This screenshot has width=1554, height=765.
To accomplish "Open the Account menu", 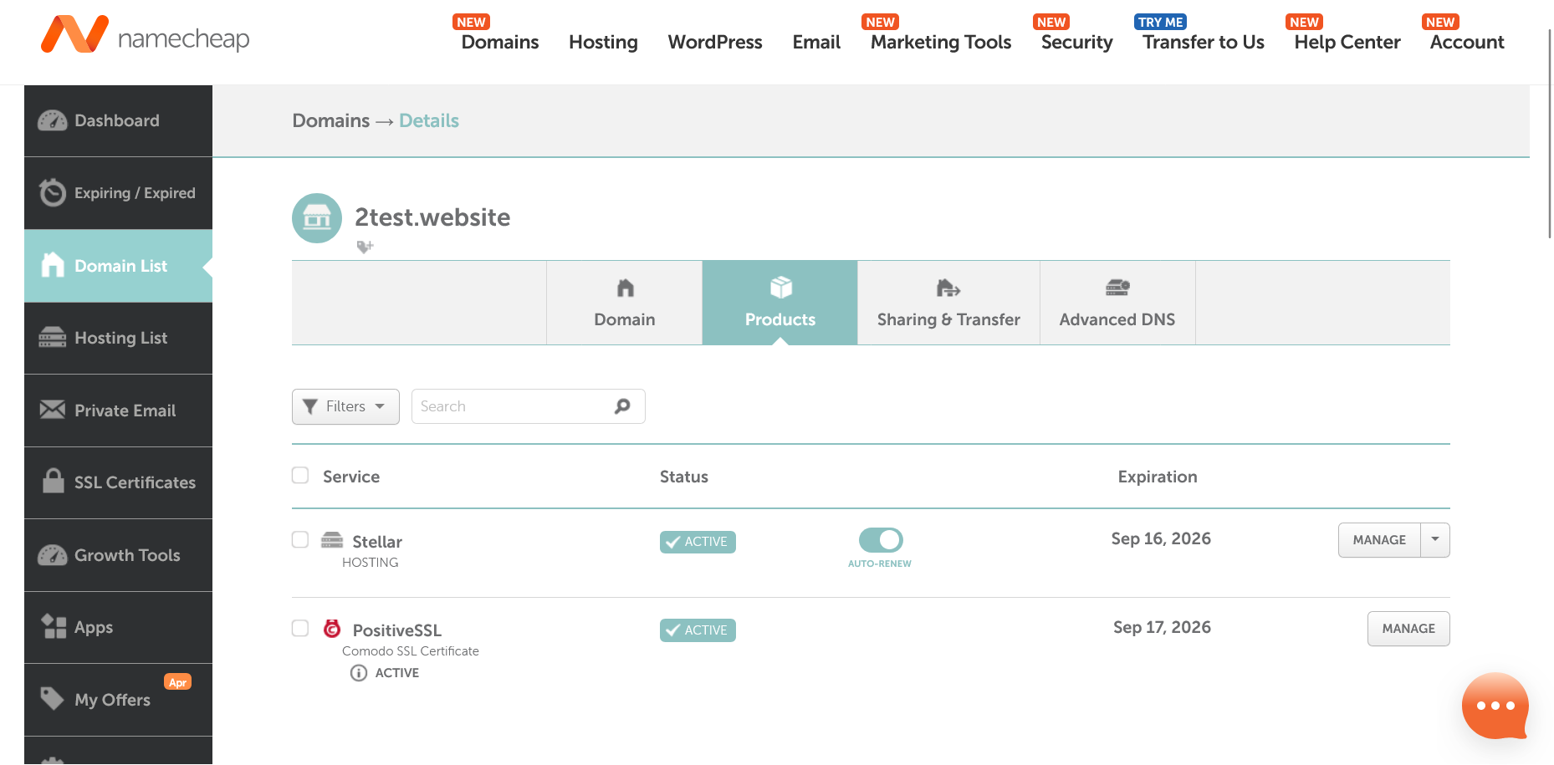I will point(1467,42).
